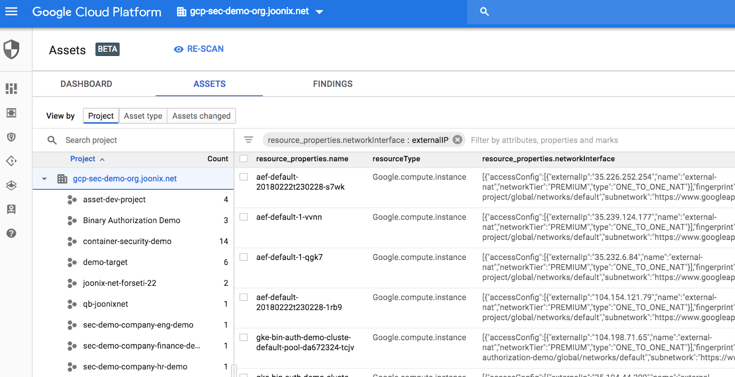Click the resource_properties.name column header
The height and width of the screenshot is (377, 735).
pos(302,159)
